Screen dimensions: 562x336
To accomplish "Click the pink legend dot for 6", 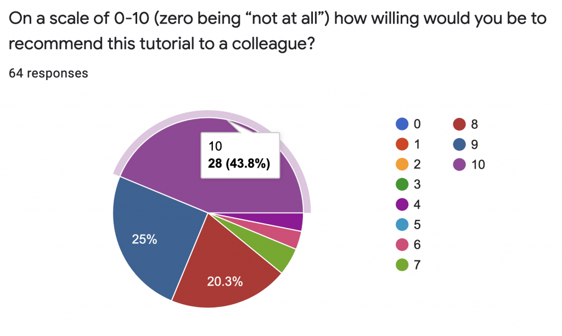I will point(403,244).
